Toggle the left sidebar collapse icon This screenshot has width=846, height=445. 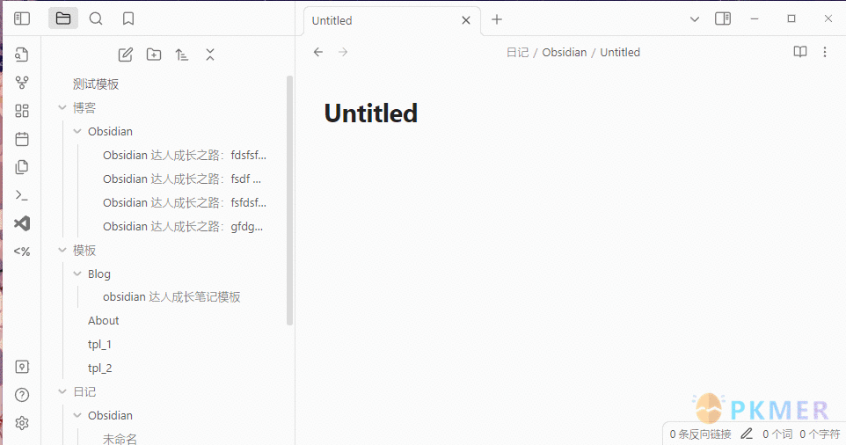[x=22, y=18]
